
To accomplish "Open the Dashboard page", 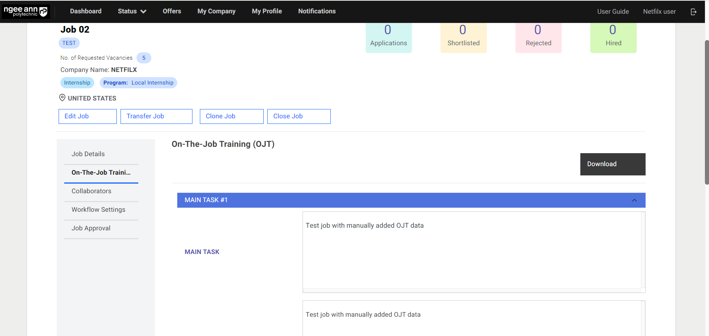I will tap(86, 11).
